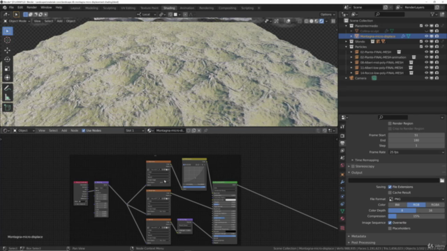Viewport: 447px width, 251px height.
Task: Open the Object Mode dropdown
Action: (x=17, y=21)
